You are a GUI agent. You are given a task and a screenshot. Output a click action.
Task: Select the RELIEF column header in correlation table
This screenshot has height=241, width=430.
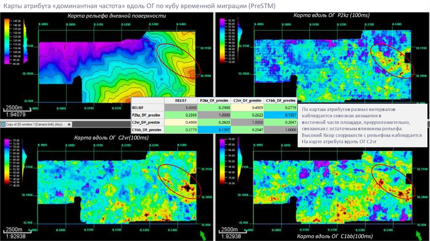[181, 101]
